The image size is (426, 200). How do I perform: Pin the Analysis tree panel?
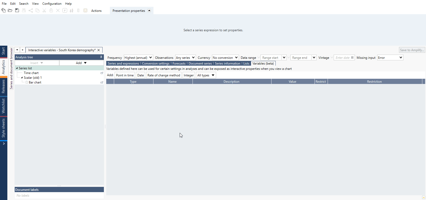[101, 57]
